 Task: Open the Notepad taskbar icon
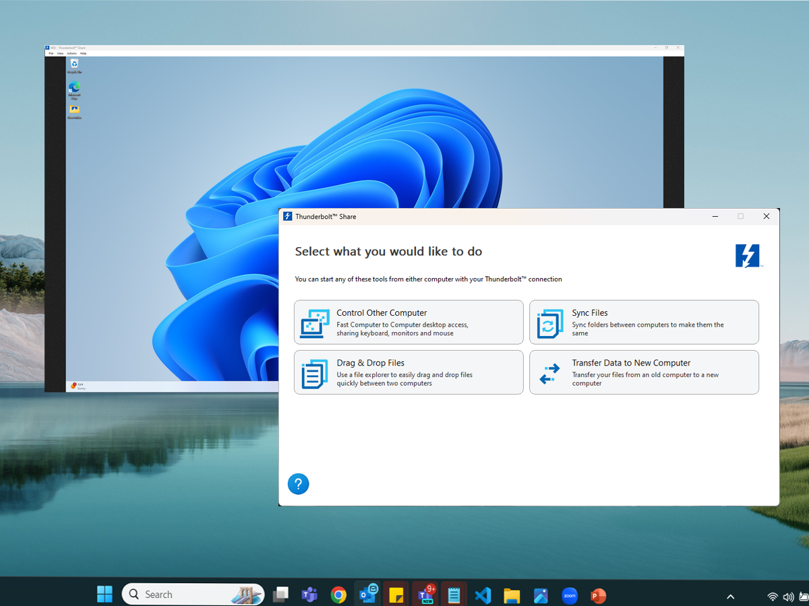pos(454,595)
